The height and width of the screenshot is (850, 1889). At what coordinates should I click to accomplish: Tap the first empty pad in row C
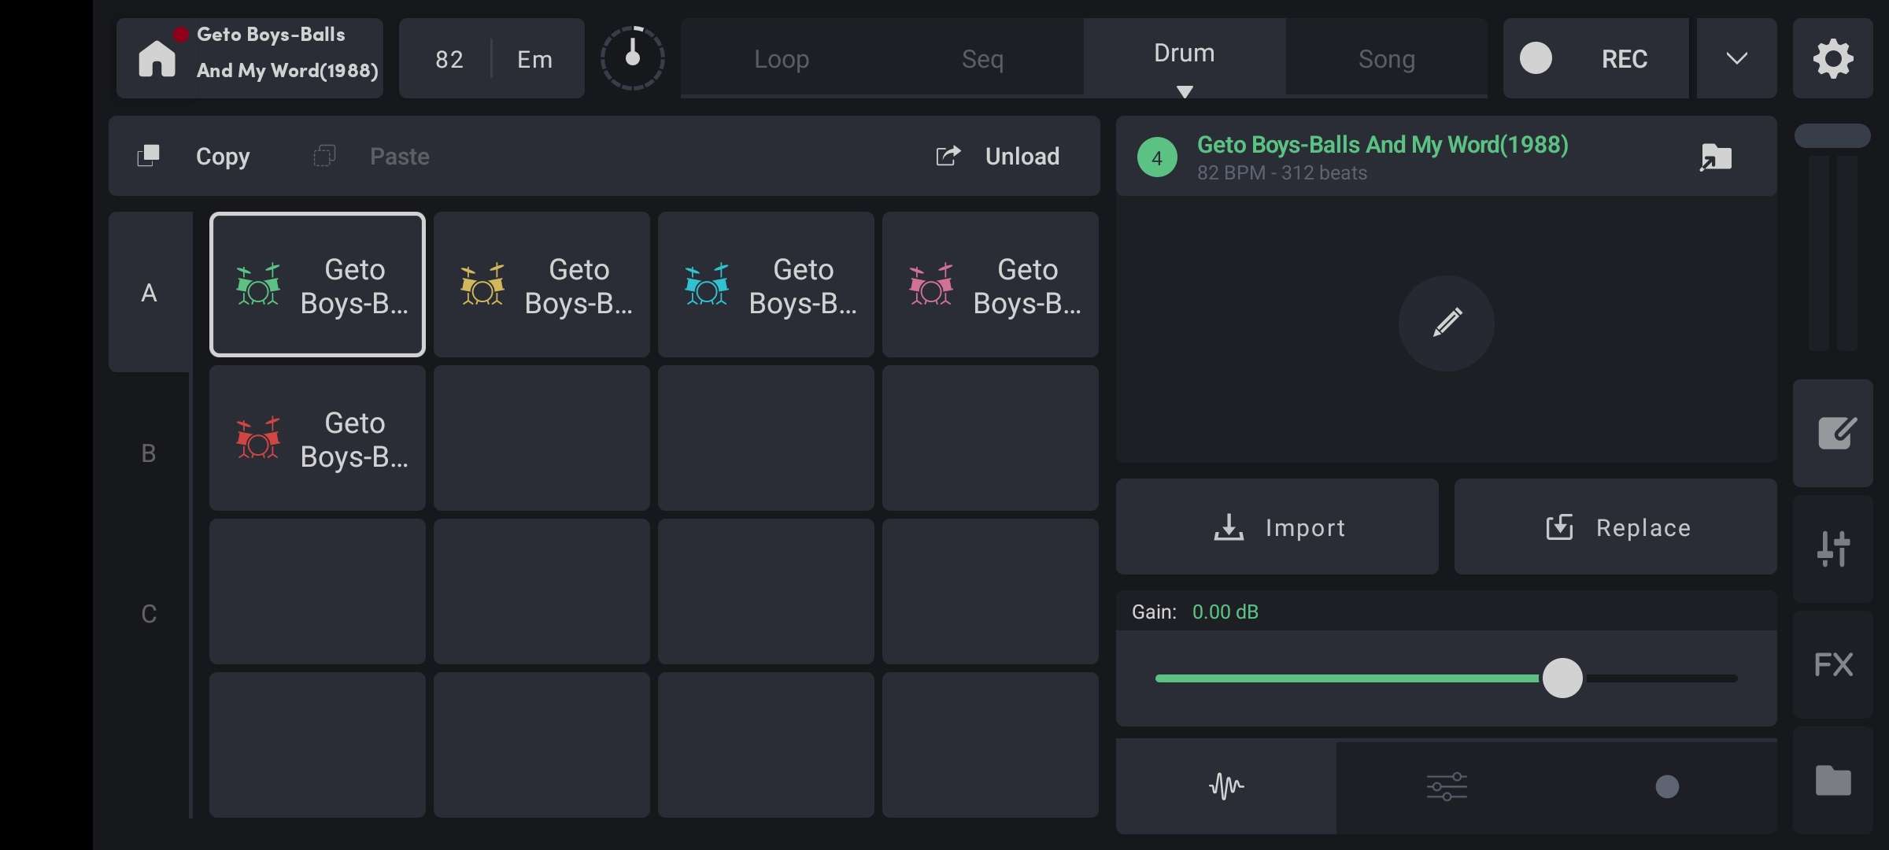coord(317,591)
